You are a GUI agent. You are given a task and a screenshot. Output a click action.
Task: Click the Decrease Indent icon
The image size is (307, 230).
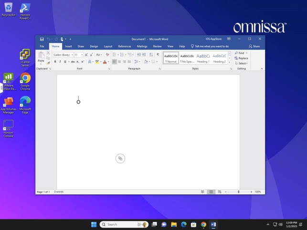[x=139, y=54]
